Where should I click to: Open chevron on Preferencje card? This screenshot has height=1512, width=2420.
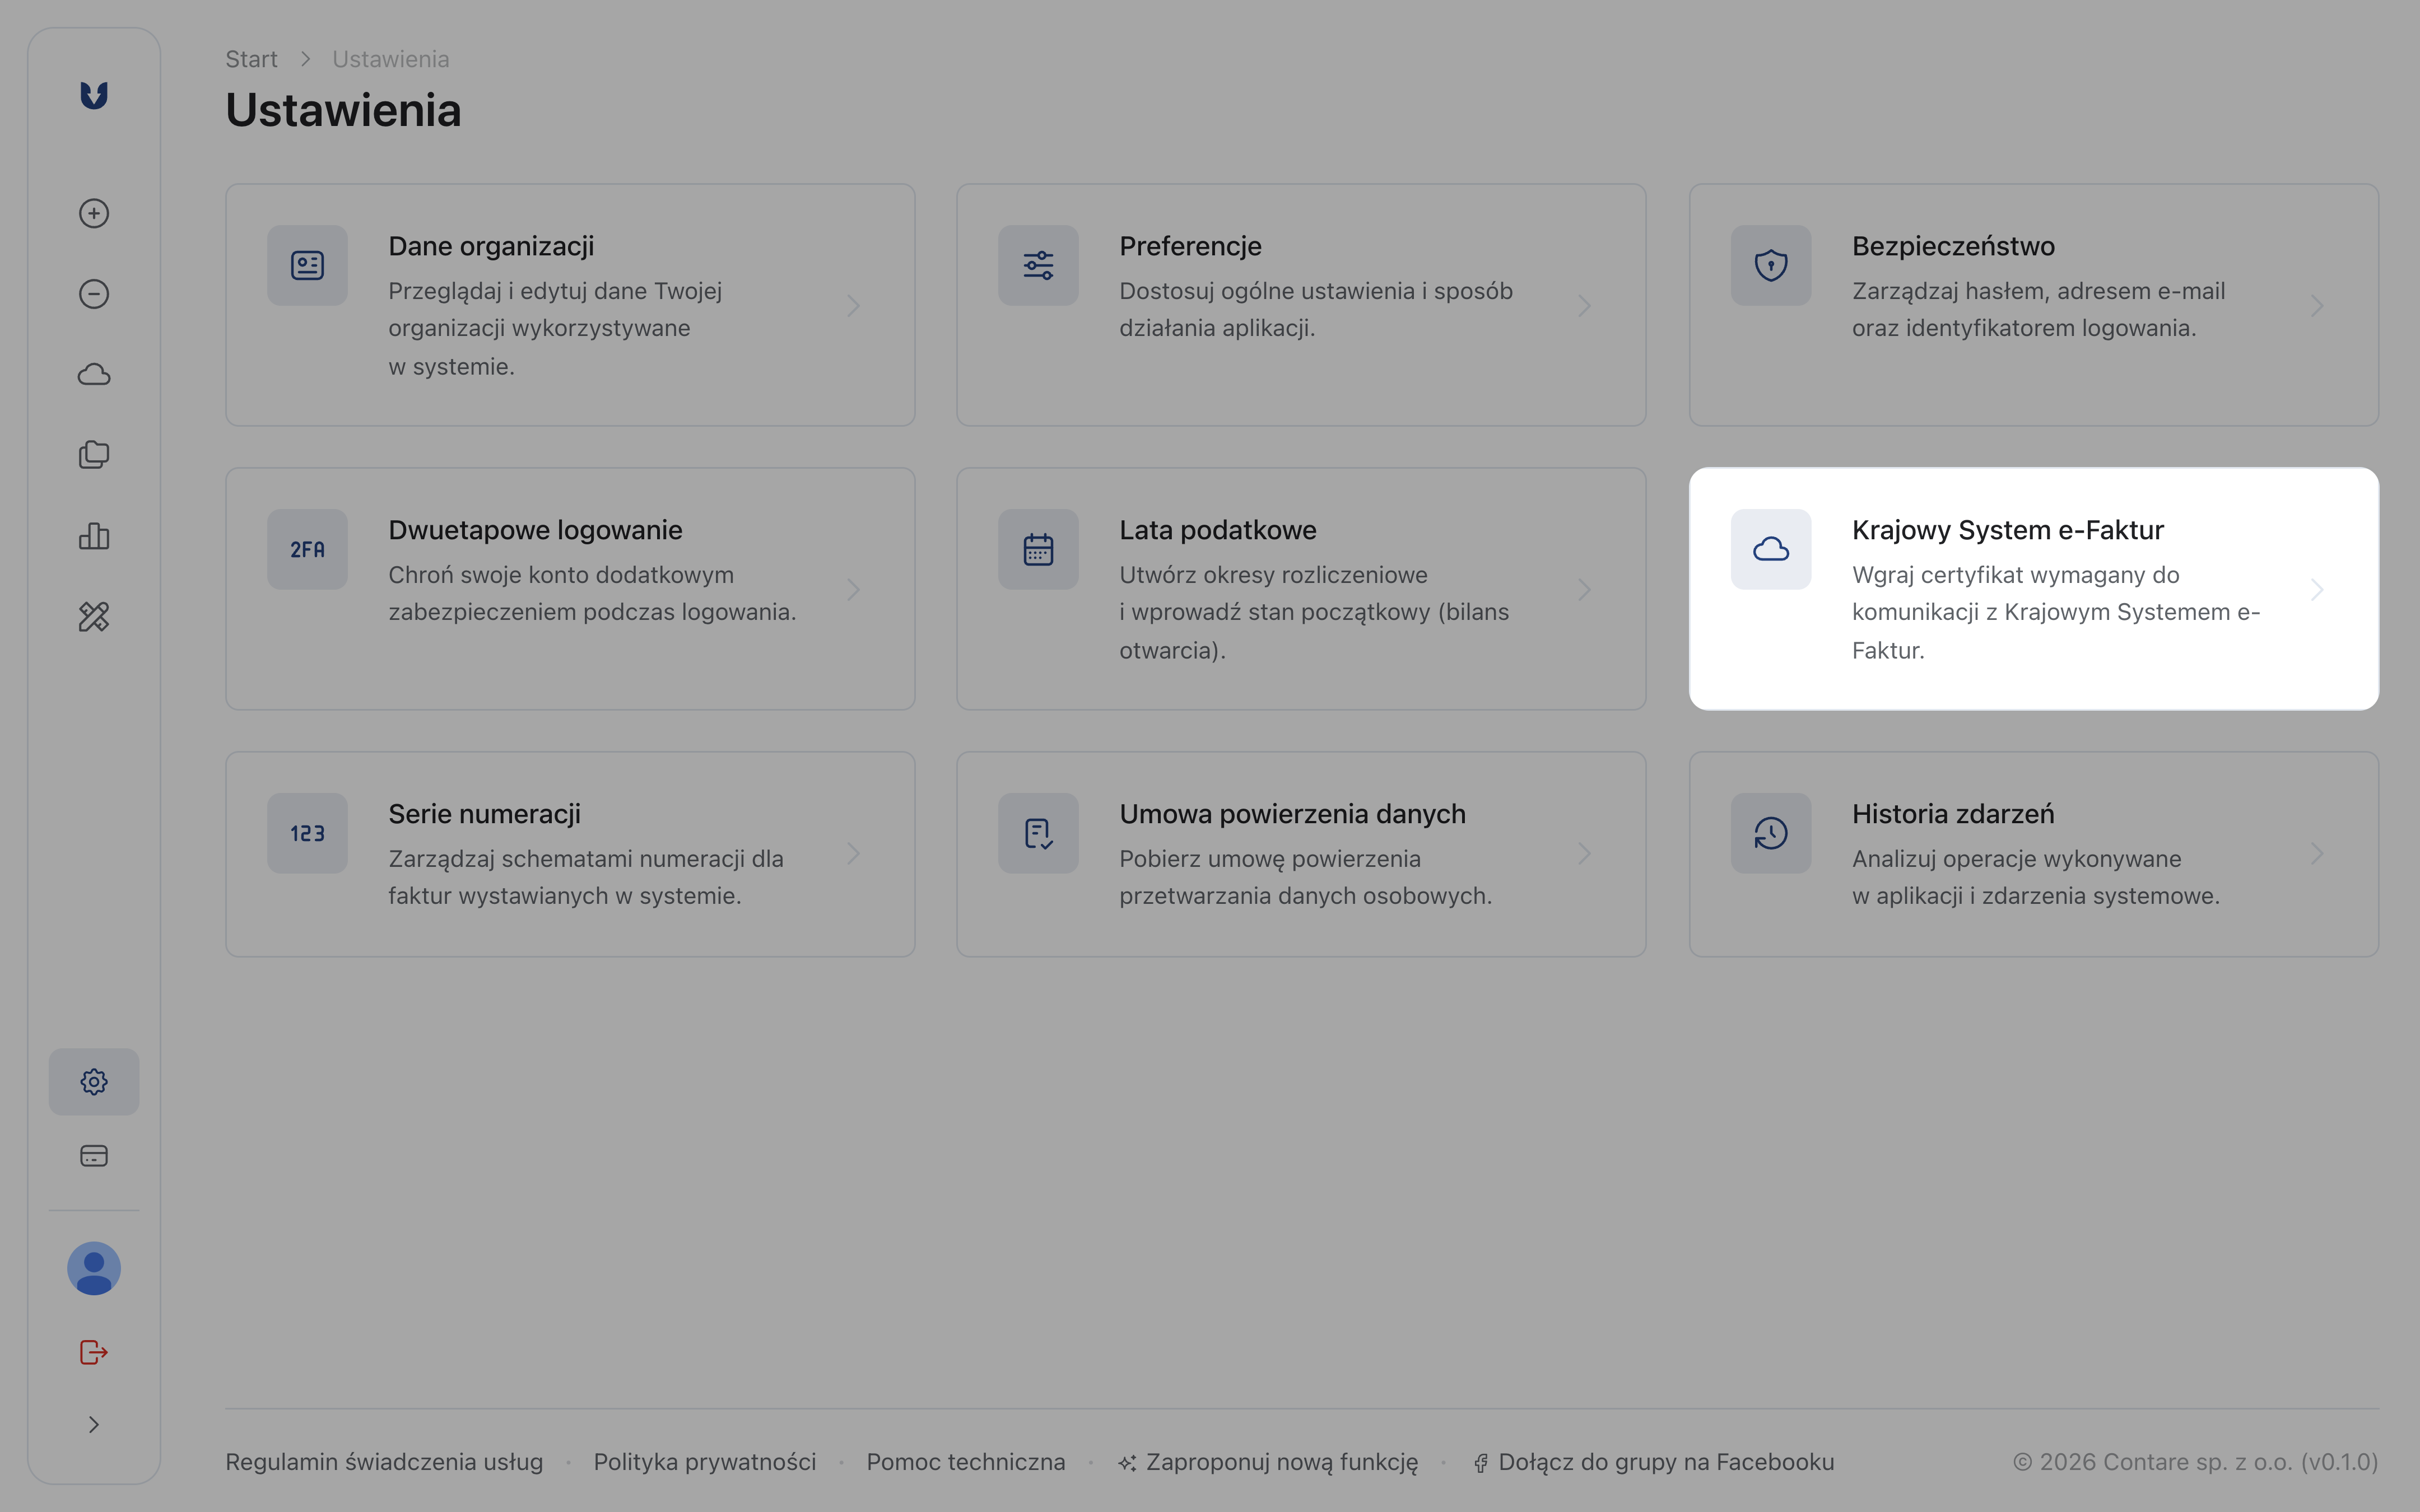[x=1585, y=305]
